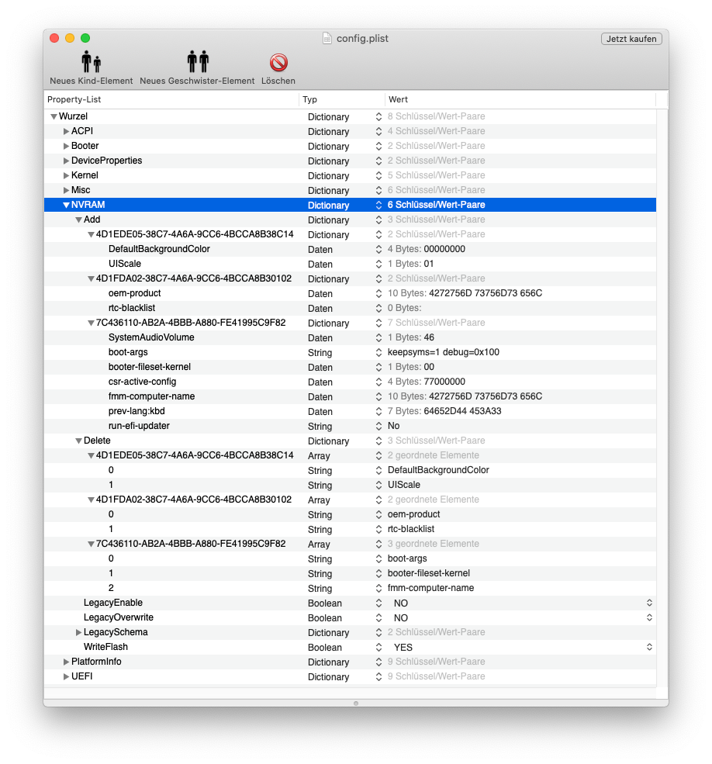Screen dimensions: 712x764
Task: Click the value 7 Bytes: 64652D44 453A33
Action: point(444,411)
